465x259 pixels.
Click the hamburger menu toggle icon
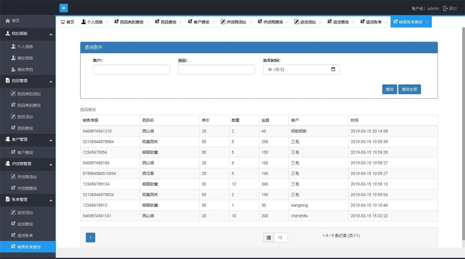pyautogui.click(x=64, y=8)
